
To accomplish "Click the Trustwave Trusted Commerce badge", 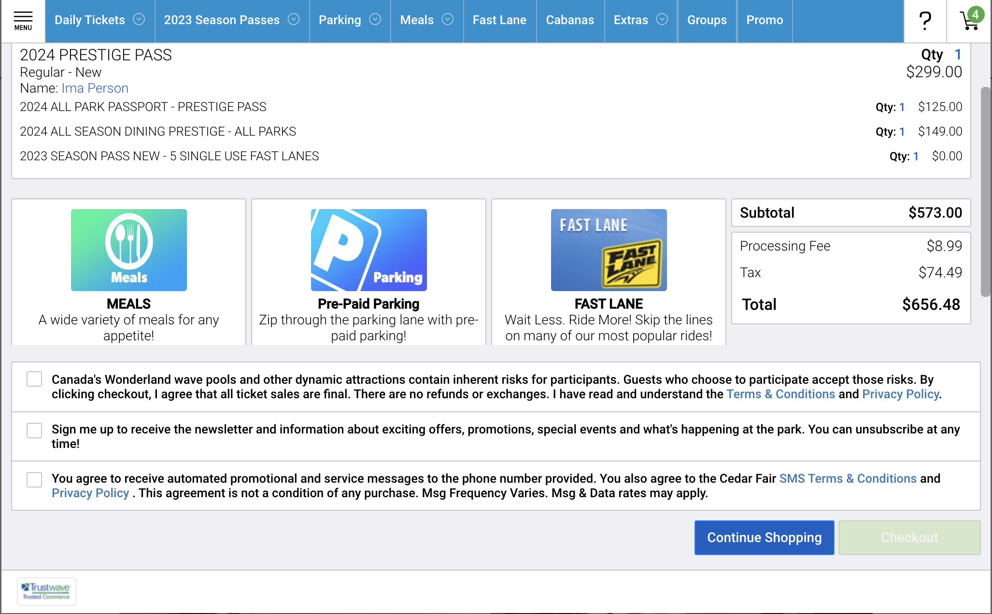I will pyautogui.click(x=47, y=591).
